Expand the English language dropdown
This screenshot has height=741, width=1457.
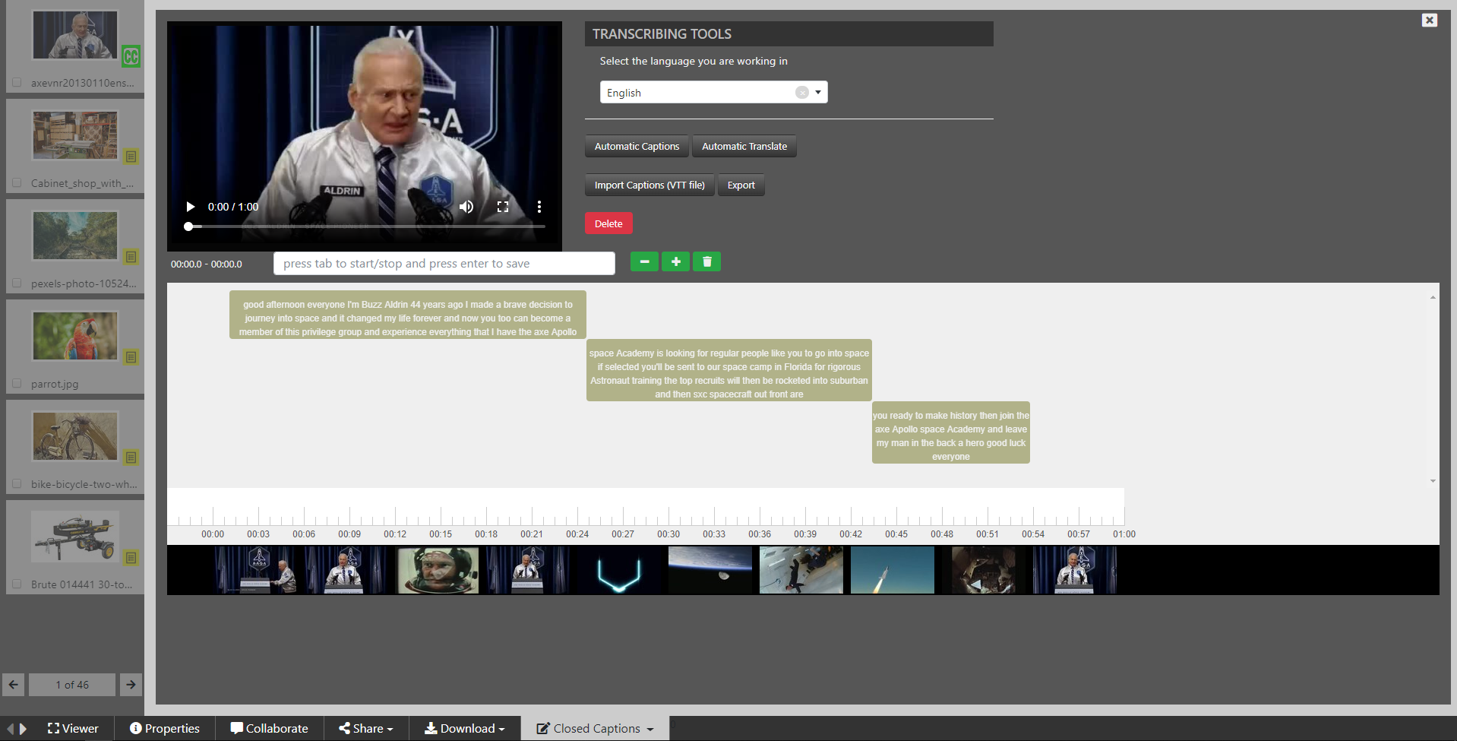[817, 92]
